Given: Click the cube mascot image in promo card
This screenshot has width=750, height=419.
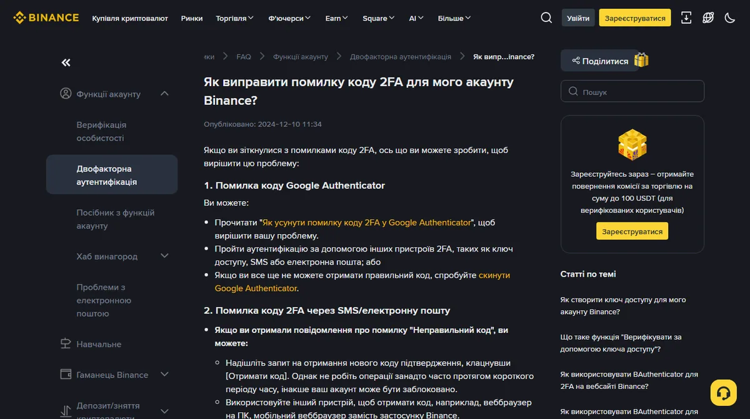Looking at the screenshot, I should pos(632,145).
